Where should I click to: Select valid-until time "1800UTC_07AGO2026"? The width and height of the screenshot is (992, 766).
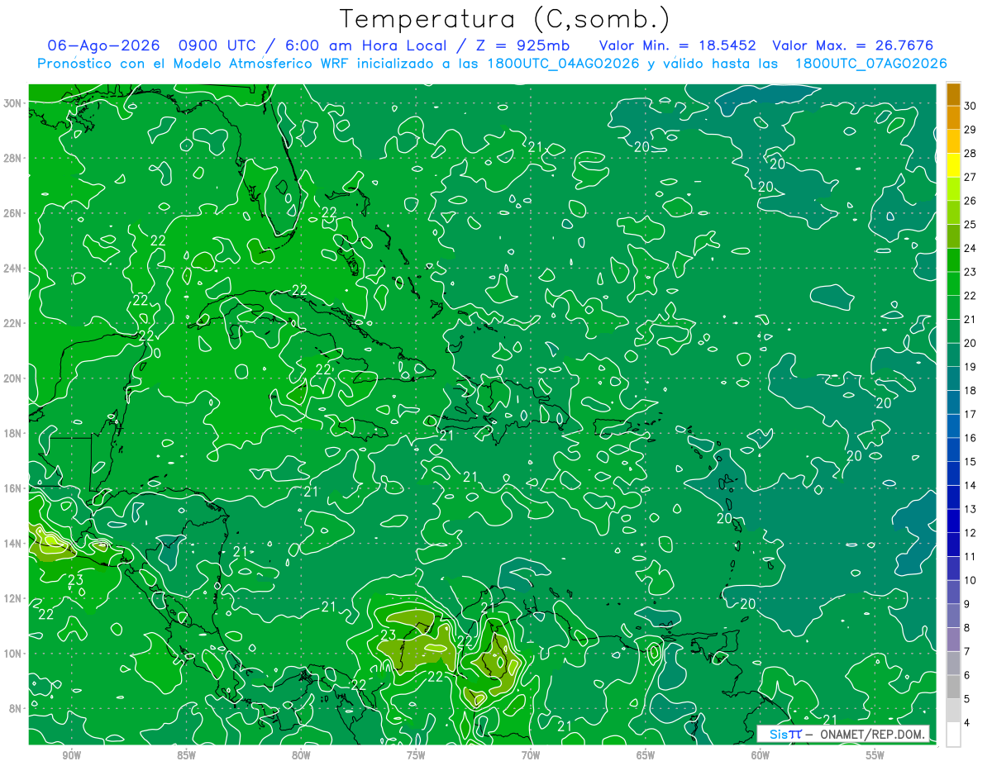[x=870, y=64]
